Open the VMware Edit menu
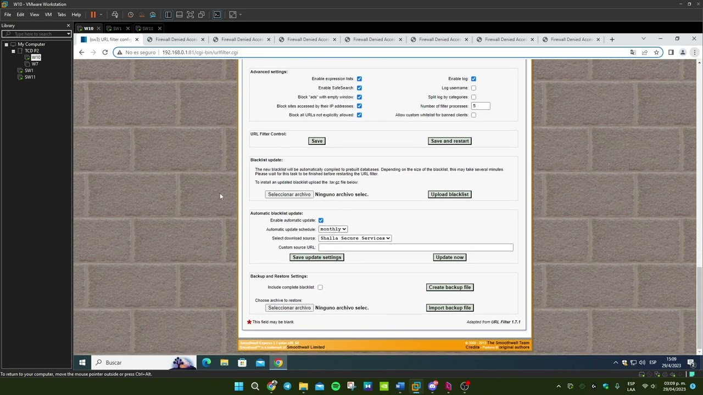The height and width of the screenshot is (395, 703). pos(20,15)
